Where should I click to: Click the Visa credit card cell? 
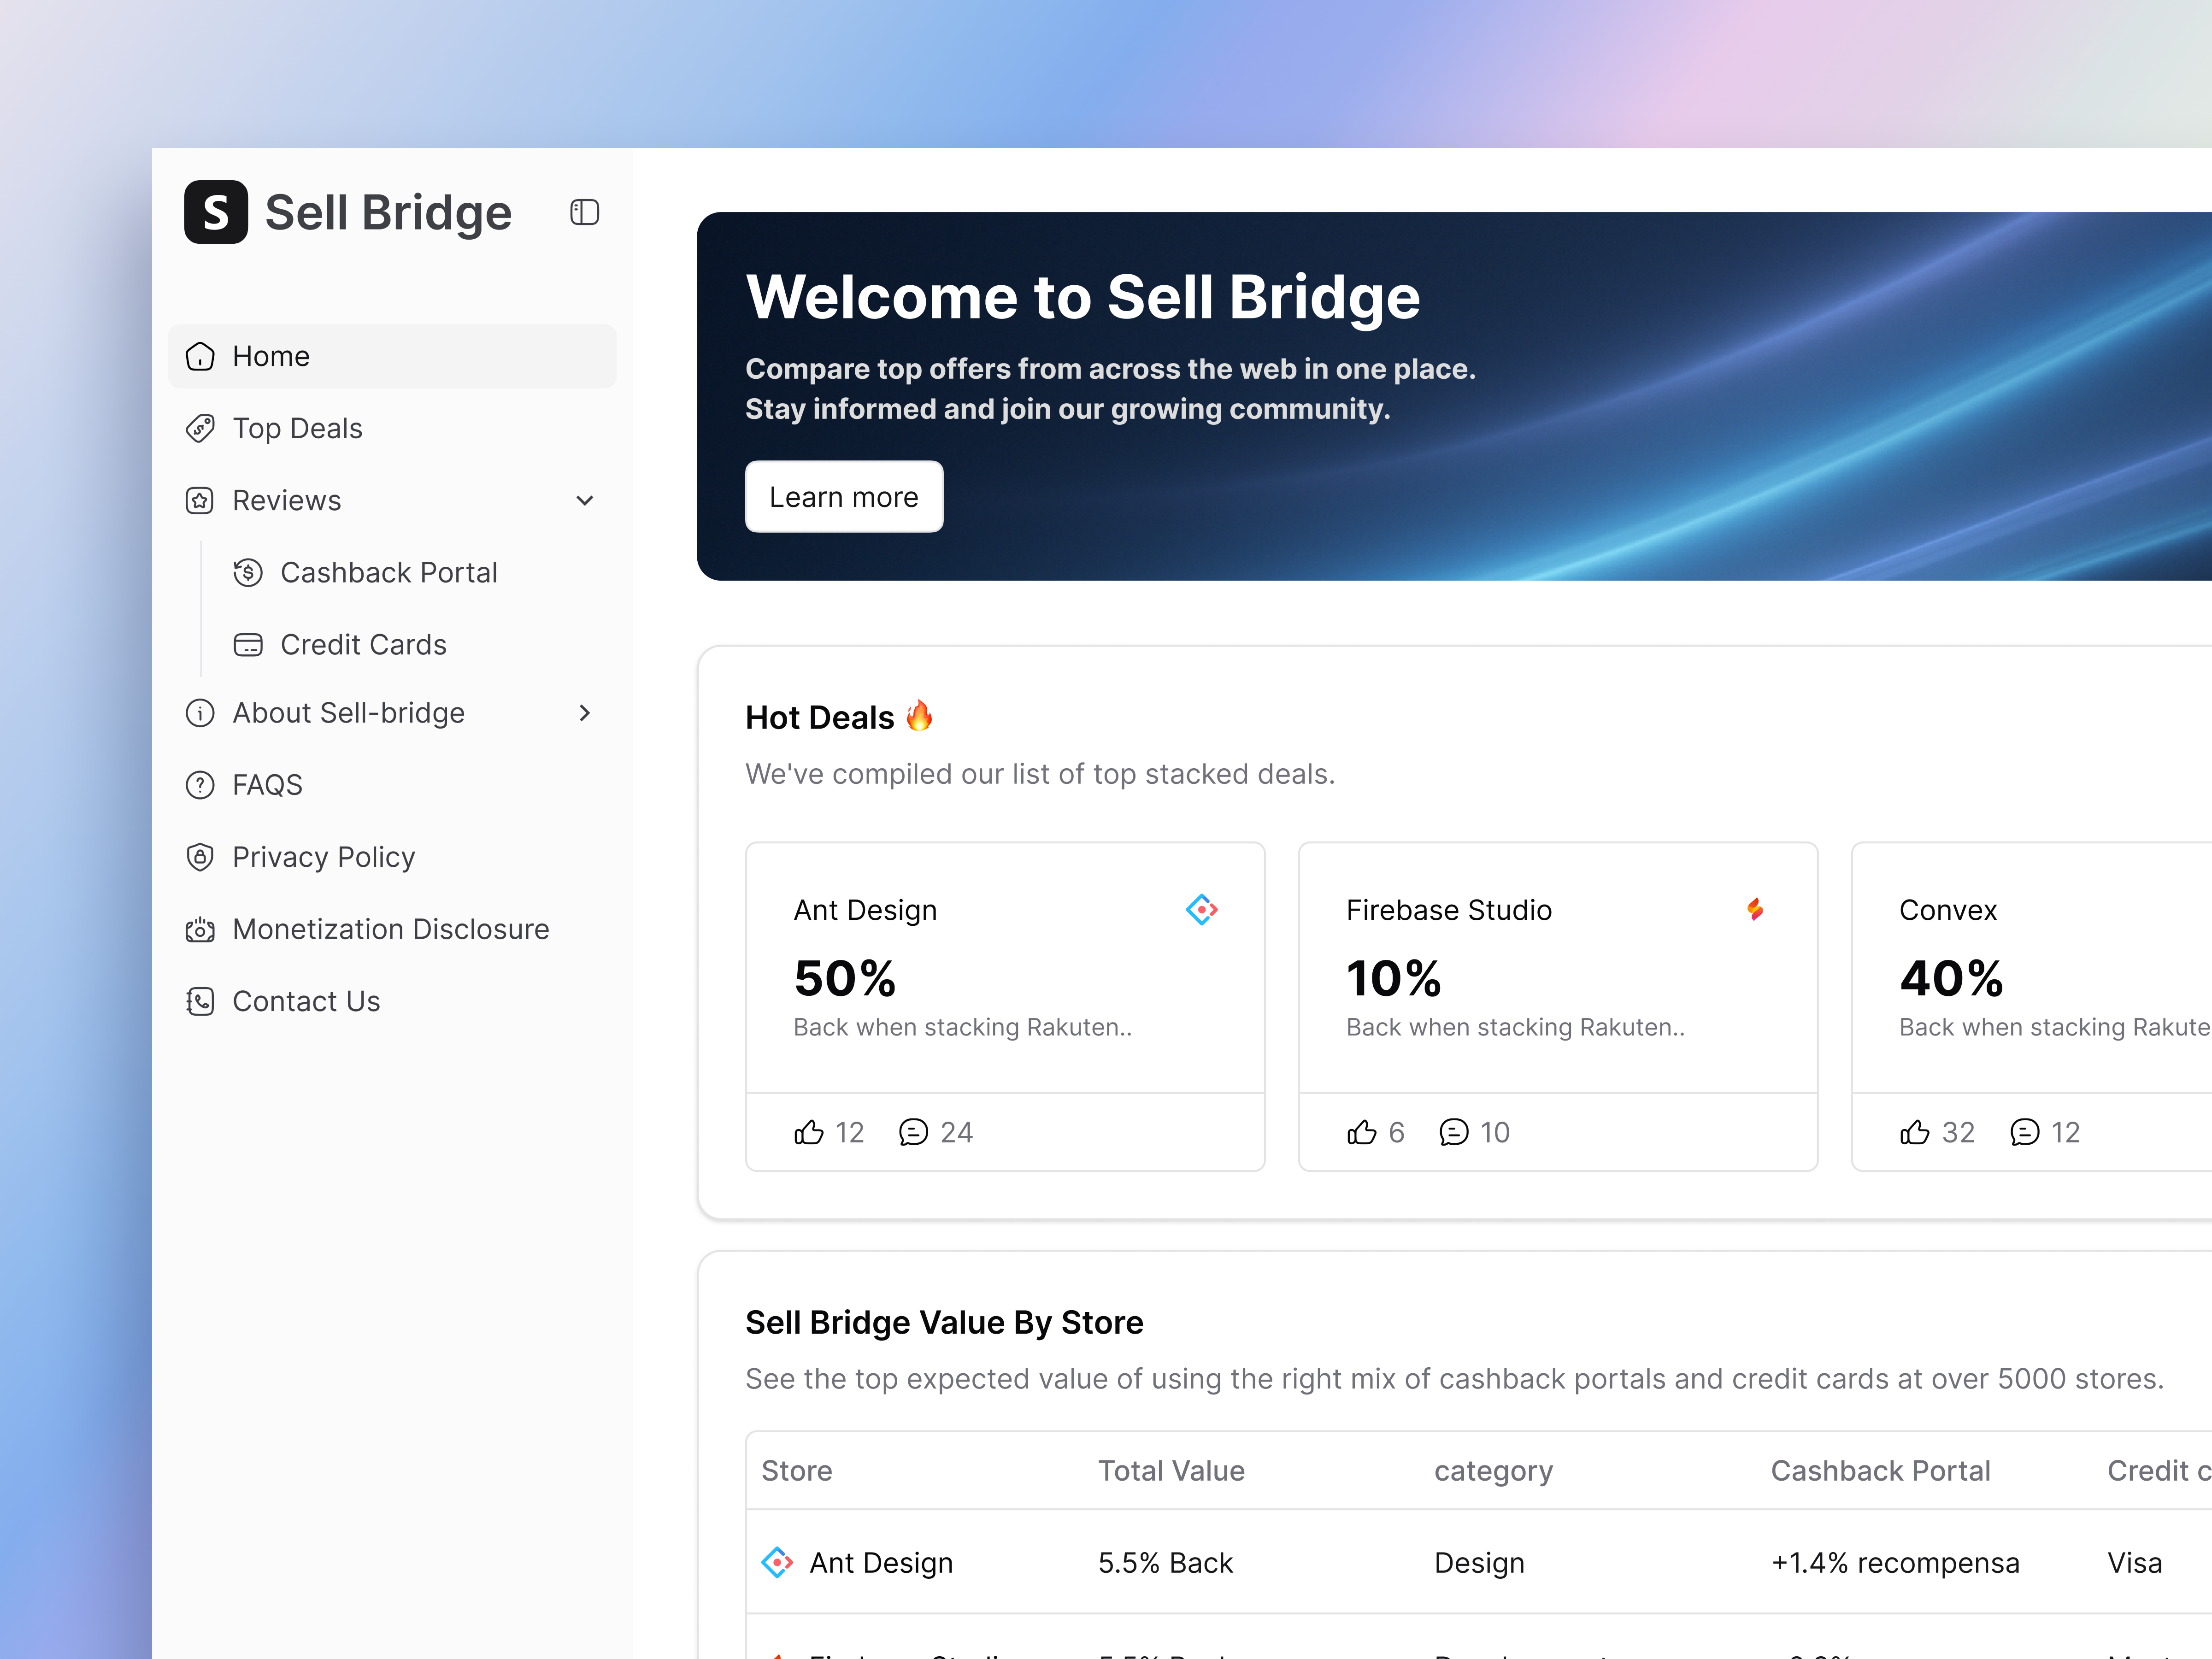2135,1562
